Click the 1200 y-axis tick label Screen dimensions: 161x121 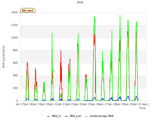[x=15, y=25]
